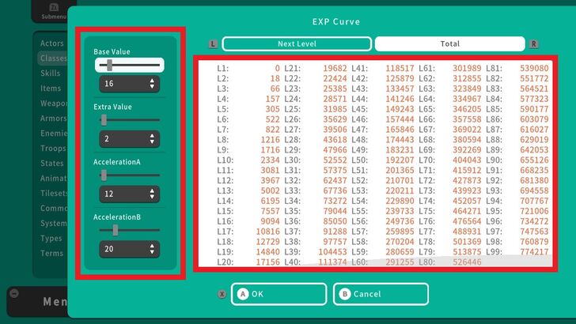This screenshot has height=324, width=576.
Task: Click the AccelerationB slider handle
Action: click(115, 230)
